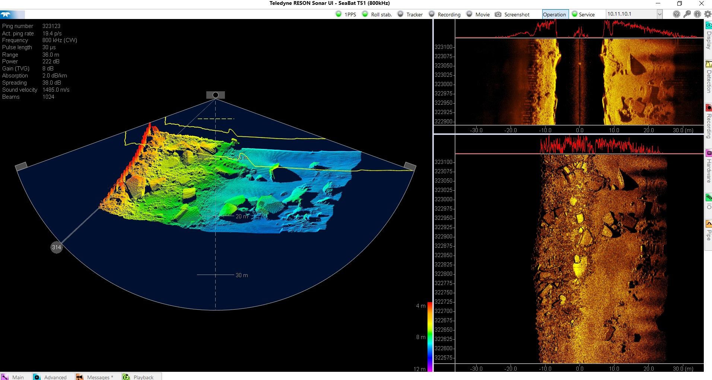Open the Recording side panel expander
Image resolution: width=712 pixels, height=380 pixels.
click(708, 121)
